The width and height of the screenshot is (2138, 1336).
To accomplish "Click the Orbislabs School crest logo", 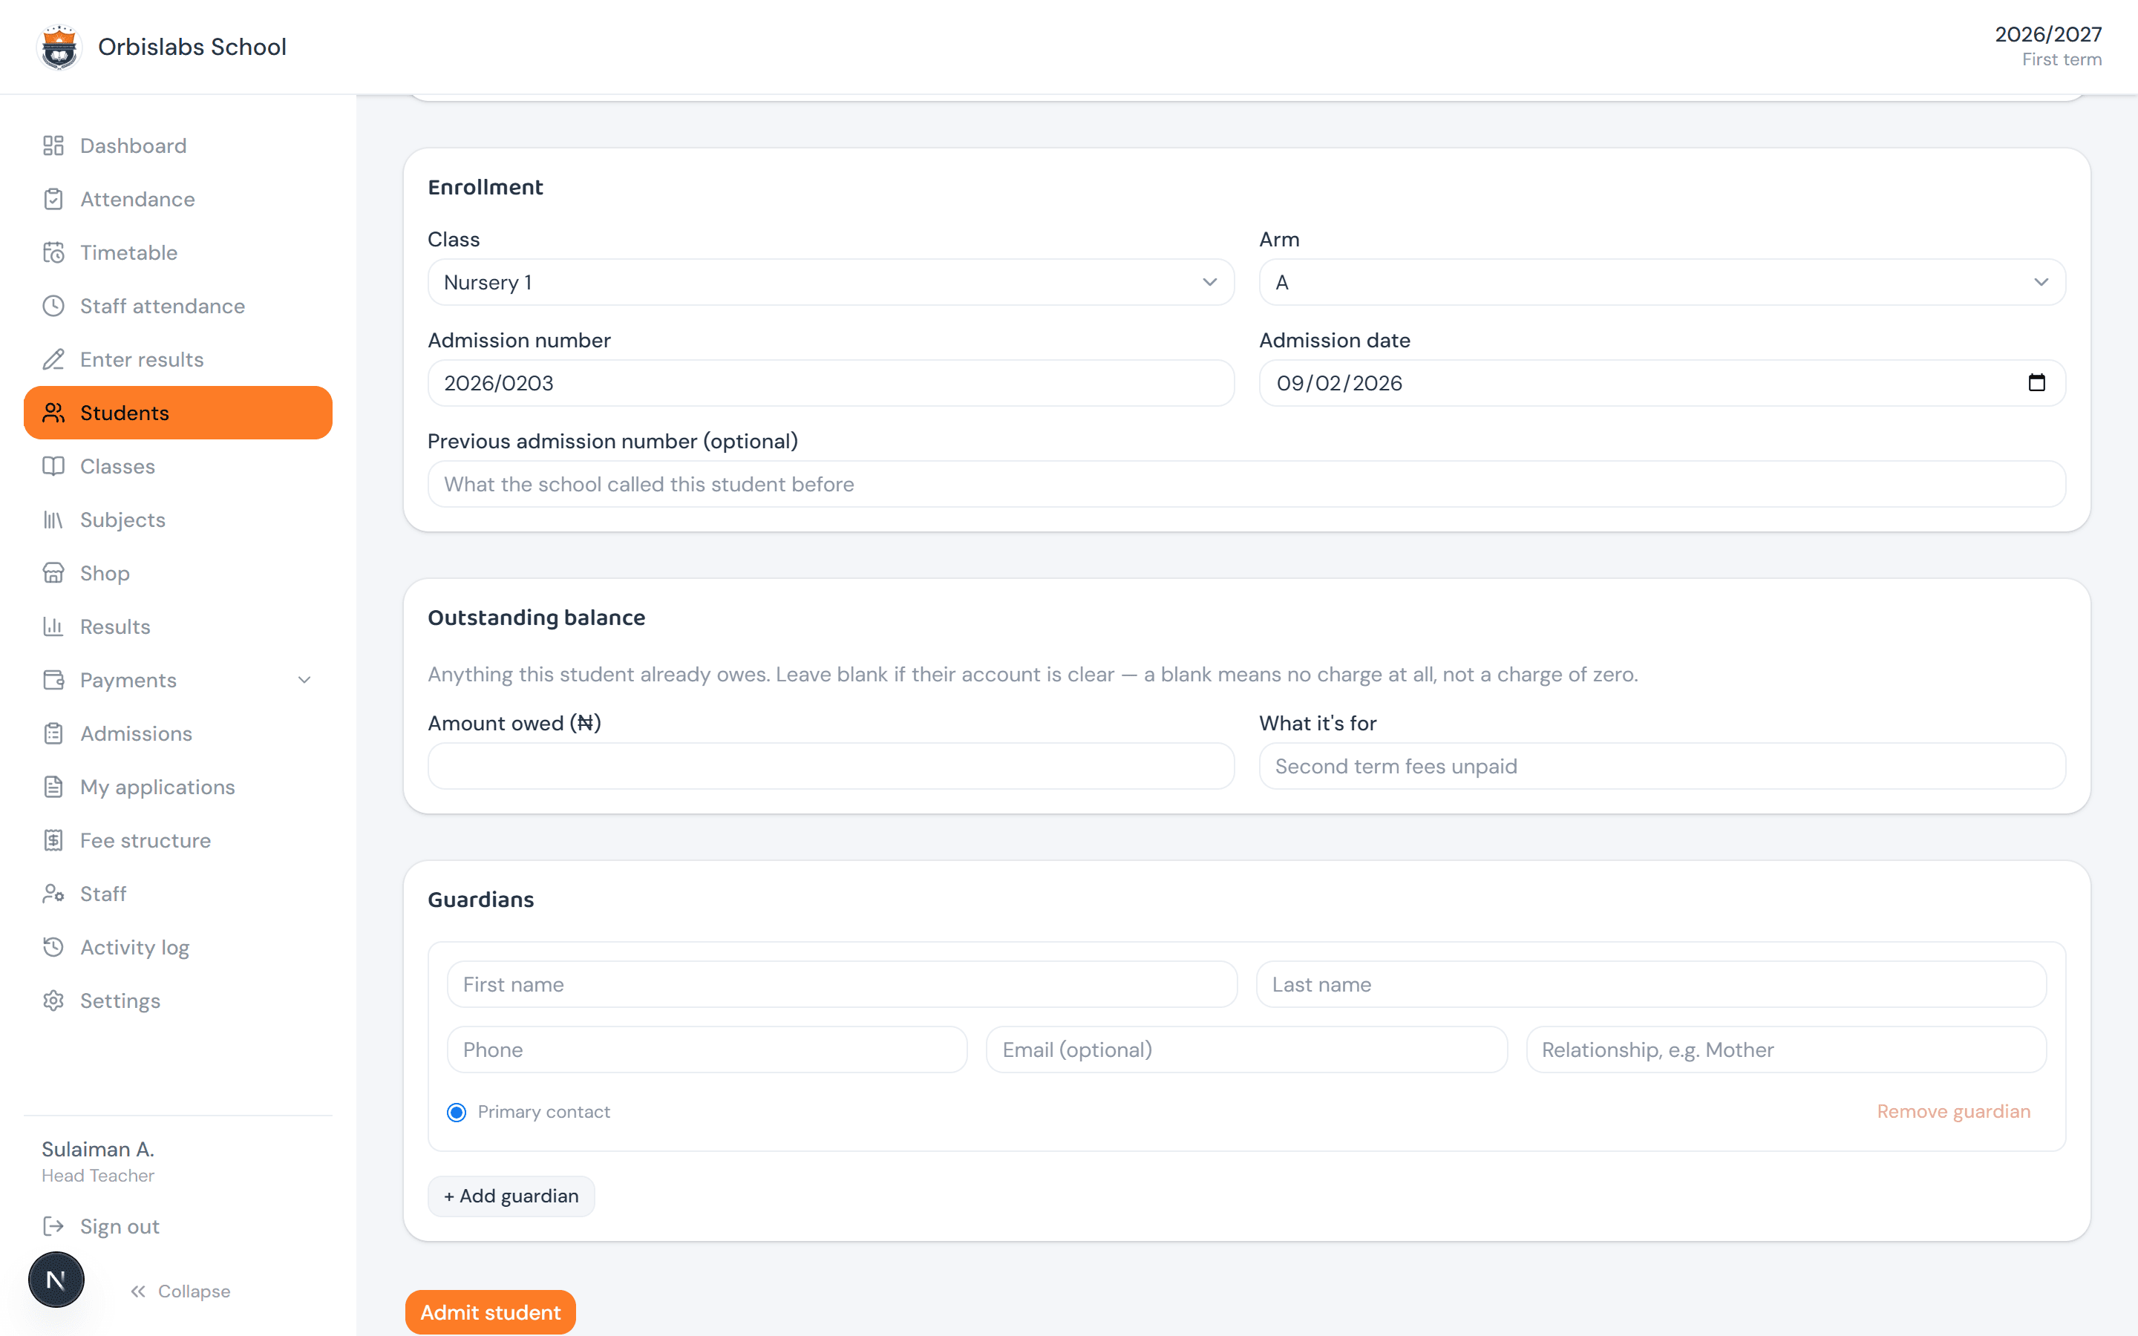I will pyautogui.click(x=59, y=47).
